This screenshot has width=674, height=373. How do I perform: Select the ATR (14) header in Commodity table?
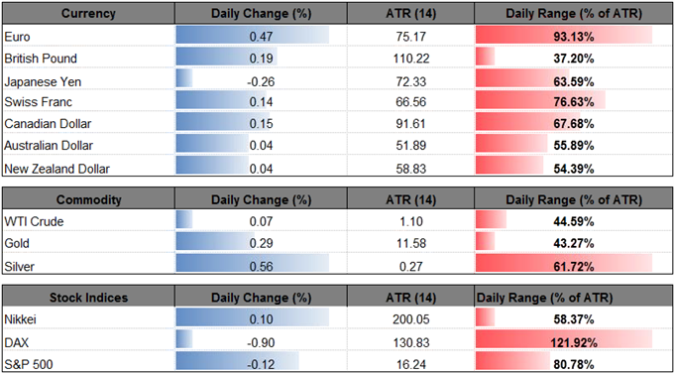(410, 199)
